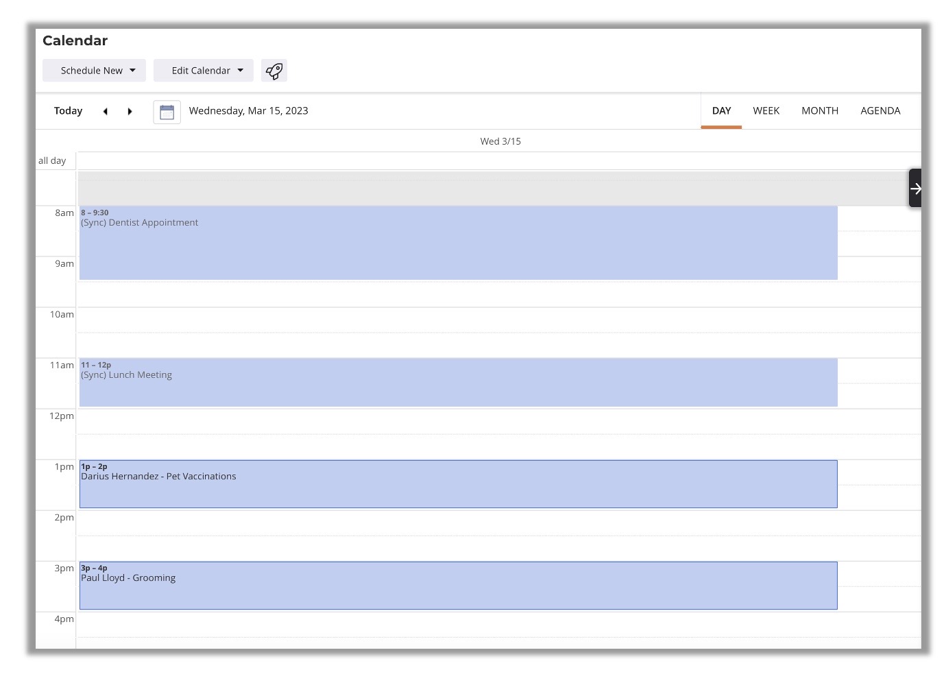Click the Calendar page heading
946x683 pixels.
(75, 40)
